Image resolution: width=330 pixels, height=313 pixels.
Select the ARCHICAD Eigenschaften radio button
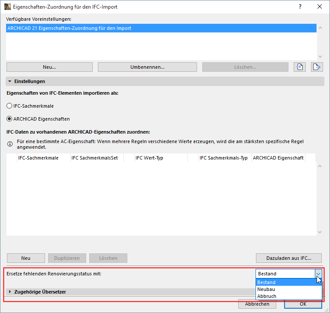pyautogui.click(x=9, y=119)
